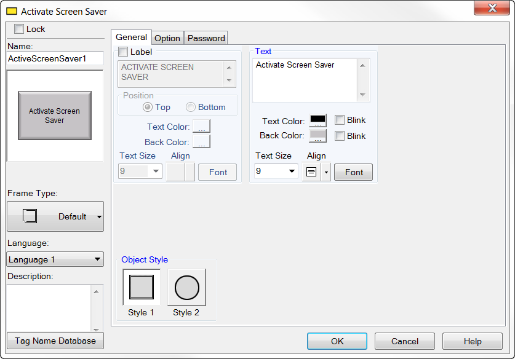Expand the text Align dropdown arrow
The image size is (515, 359).
[326, 172]
